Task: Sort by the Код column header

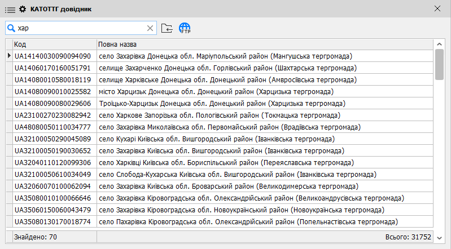Action: click(55, 45)
